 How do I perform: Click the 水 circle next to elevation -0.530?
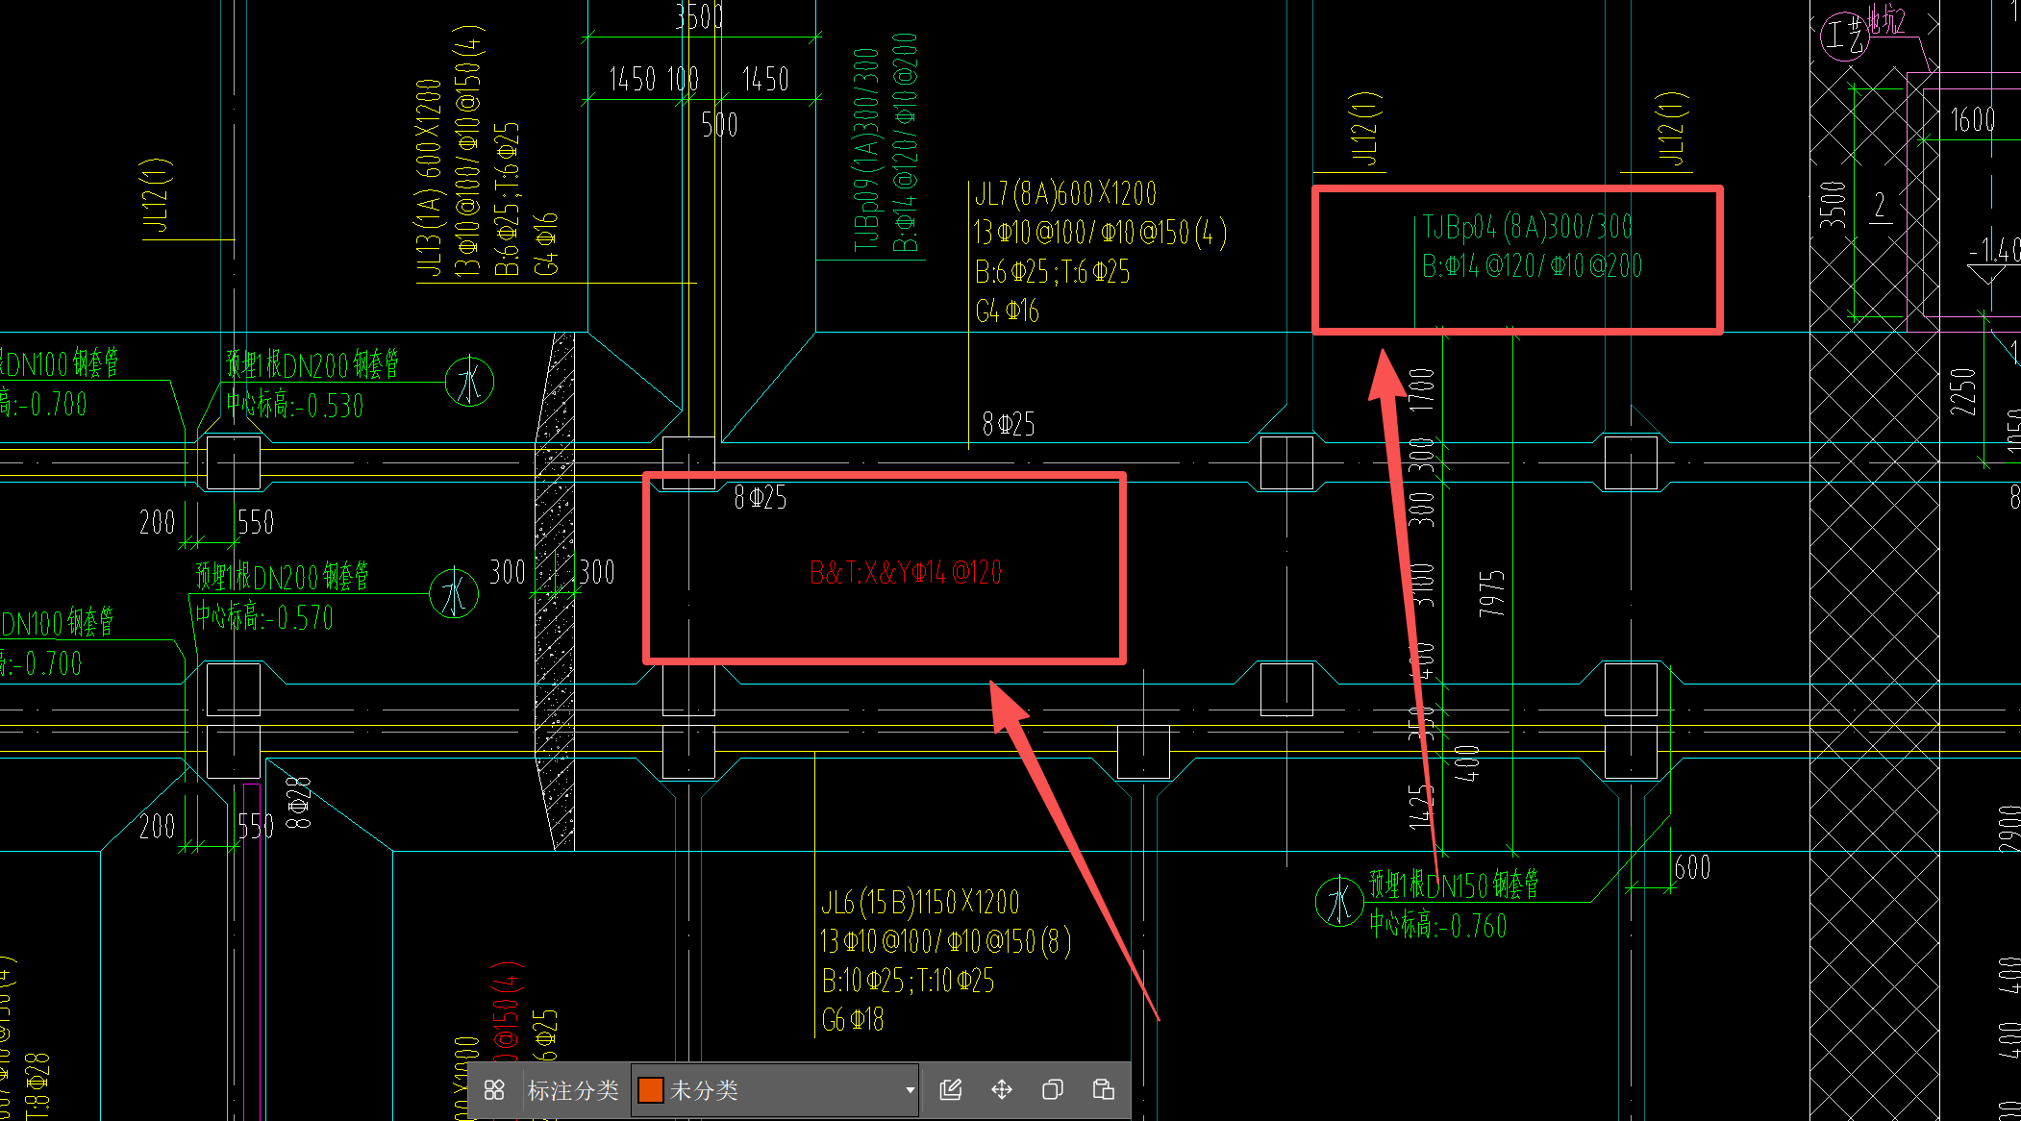pos(469,383)
